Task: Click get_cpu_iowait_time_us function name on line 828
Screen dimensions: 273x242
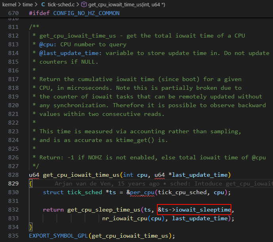Action: 81,175
